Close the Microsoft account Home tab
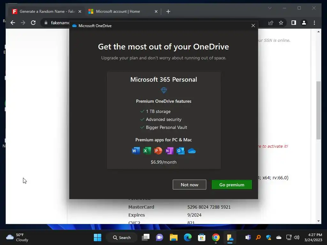 156,11
